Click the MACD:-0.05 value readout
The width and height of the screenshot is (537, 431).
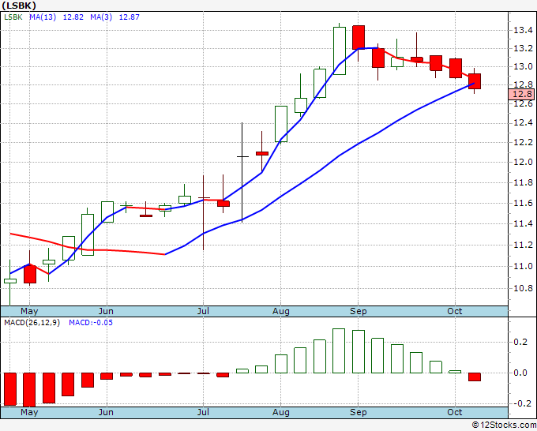pyautogui.click(x=91, y=323)
